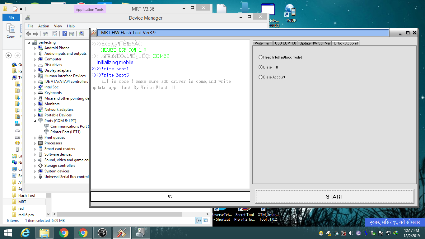The width and height of the screenshot is (425, 239).
Task: Open Properties icon in Device Manager toolbar
Action: [x=55, y=34]
